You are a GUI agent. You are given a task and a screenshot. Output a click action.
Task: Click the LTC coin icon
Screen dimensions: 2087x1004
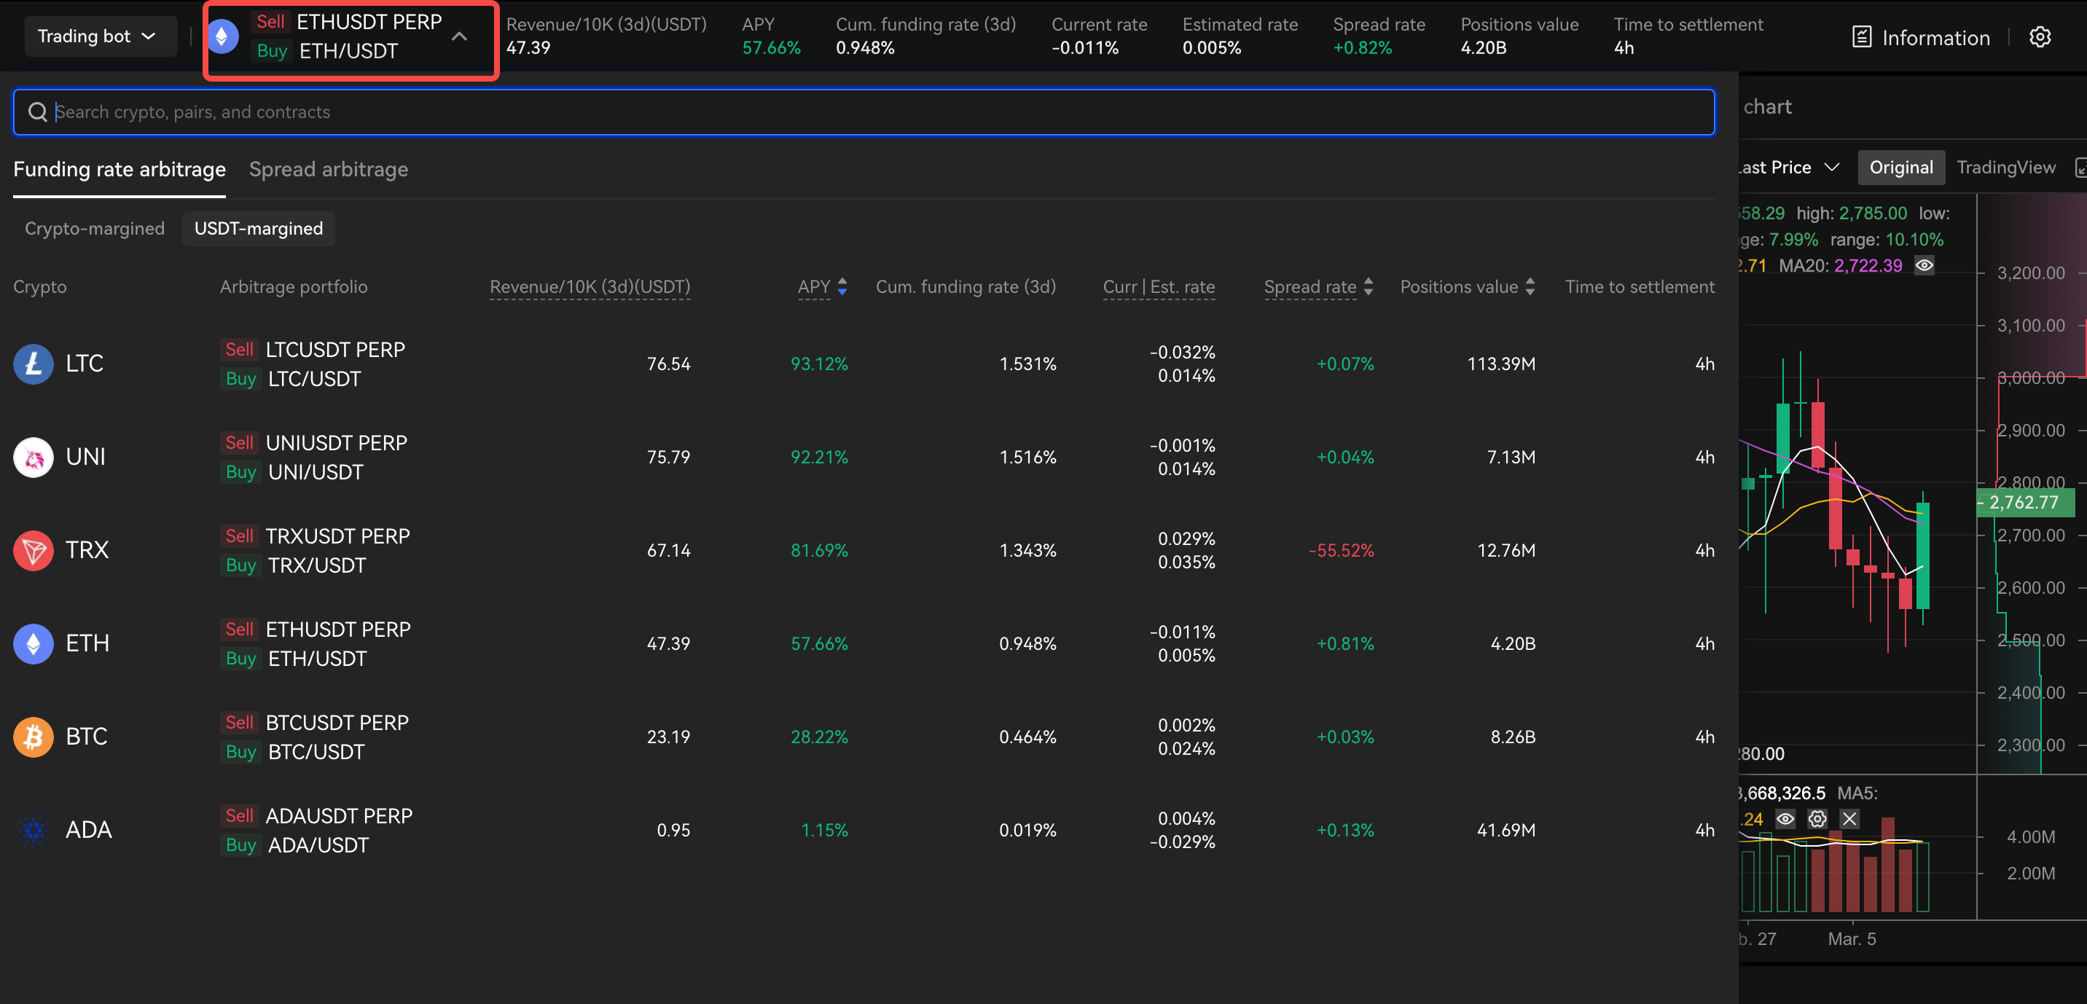[34, 364]
